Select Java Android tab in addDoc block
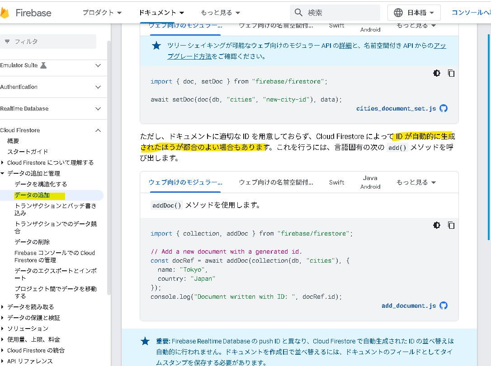The height and width of the screenshot is (366, 491). pyautogui.click(x=370, y=182)
